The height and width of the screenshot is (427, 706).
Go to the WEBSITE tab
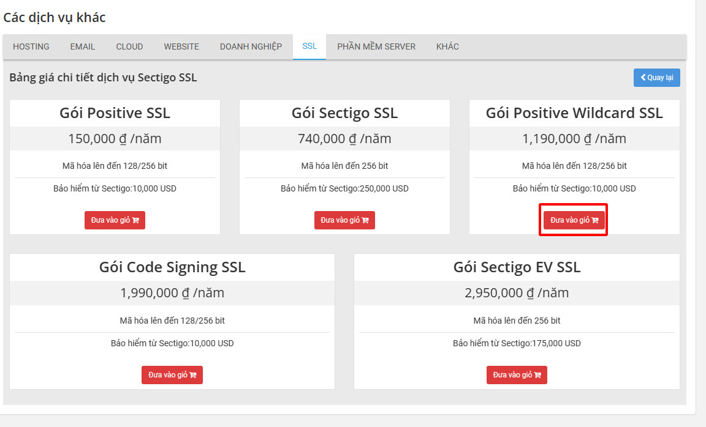(x=181, y=46)
